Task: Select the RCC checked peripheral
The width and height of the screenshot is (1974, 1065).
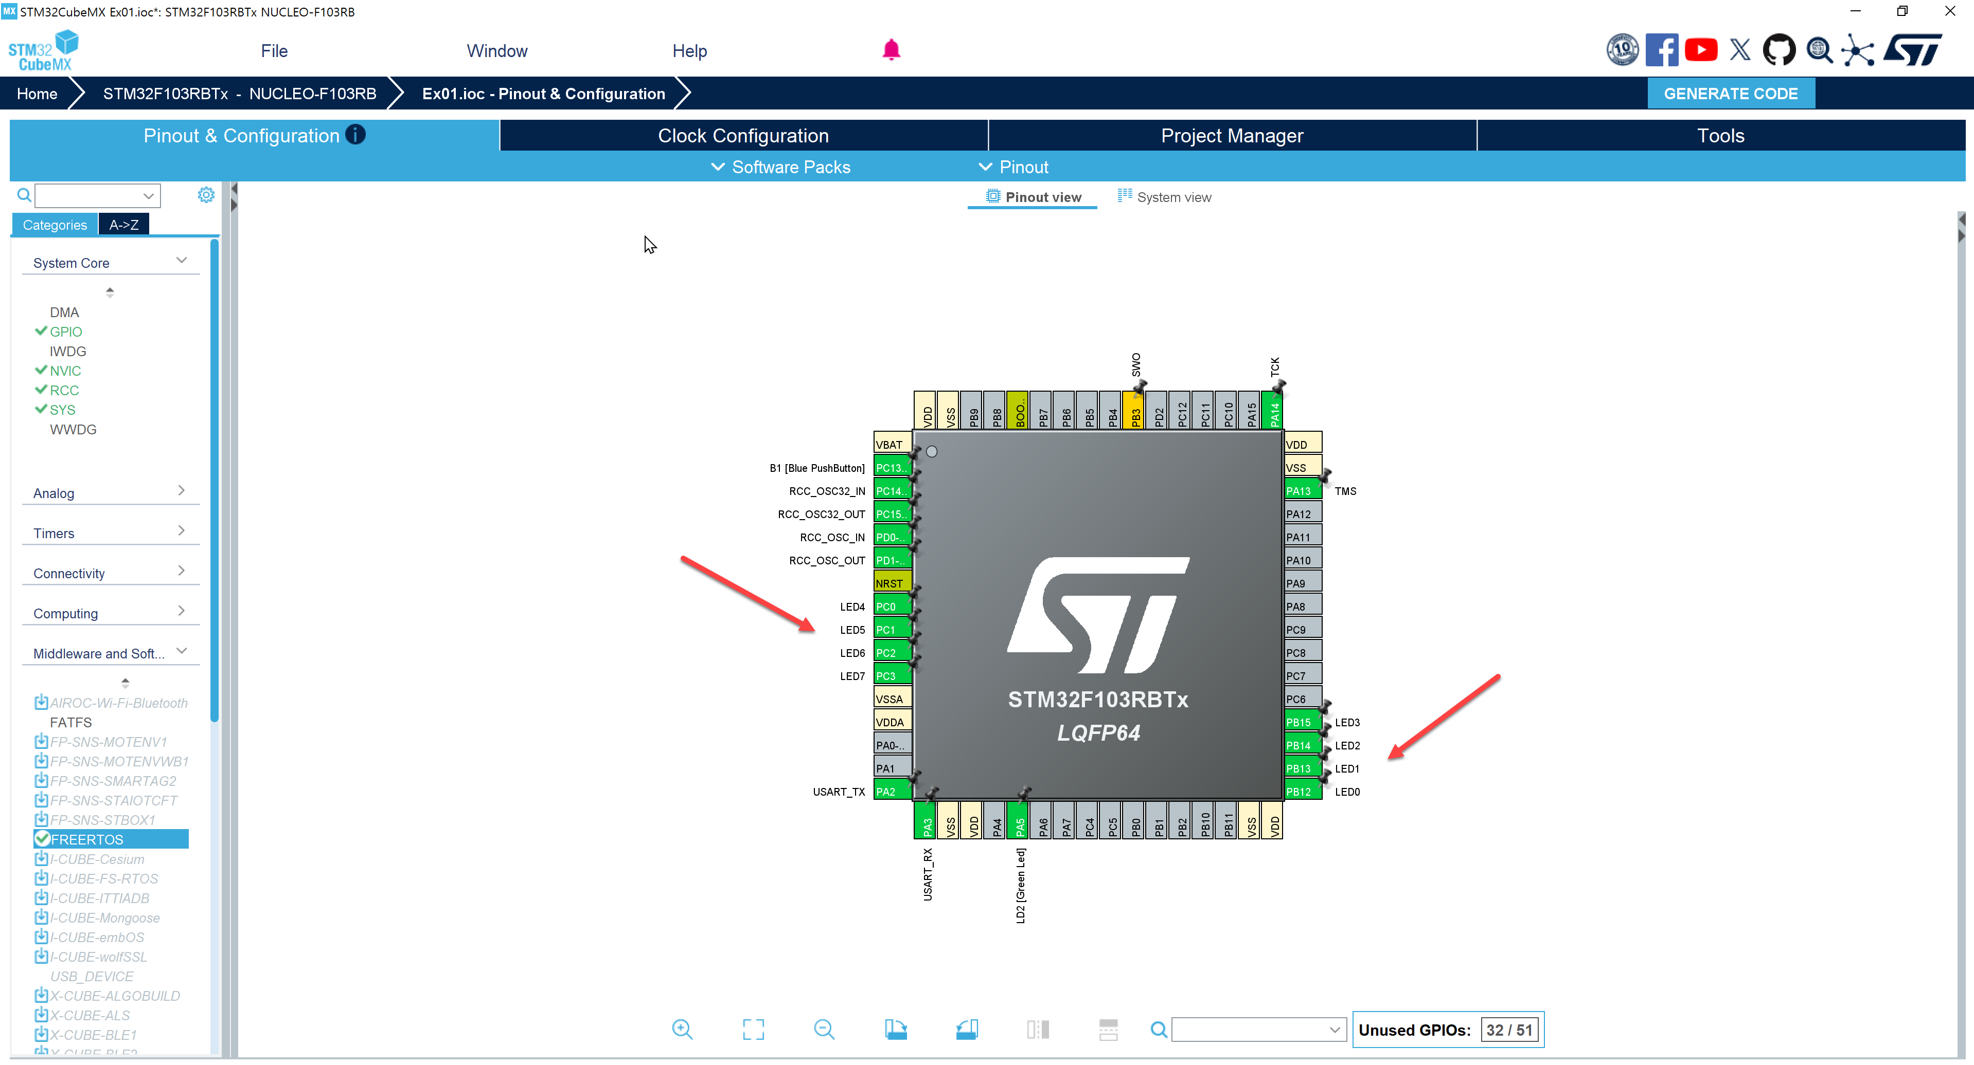Action: tap(64, 391)
